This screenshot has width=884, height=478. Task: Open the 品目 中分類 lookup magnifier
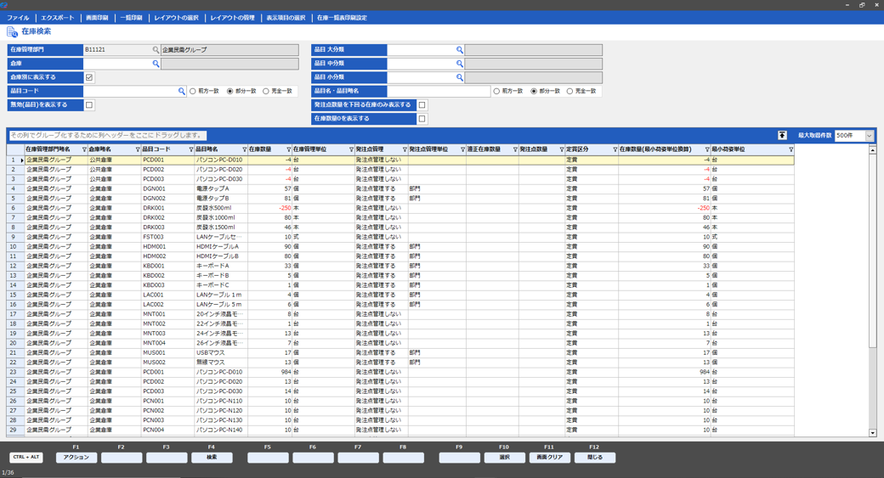point(460,65)
